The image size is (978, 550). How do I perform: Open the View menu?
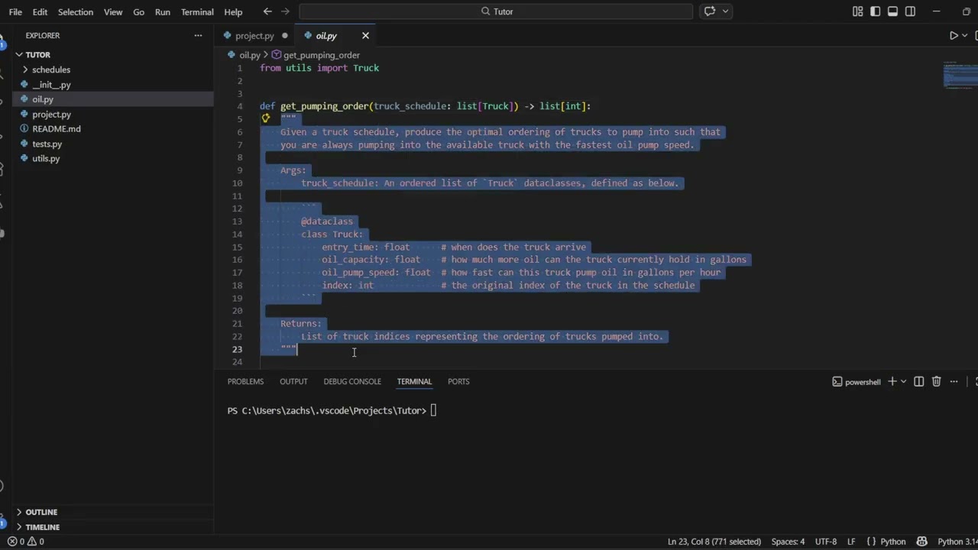tap(113, 11)
